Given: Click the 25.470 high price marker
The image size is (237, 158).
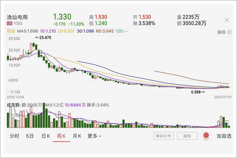Looking at the screenshot, I should pos(43,37).
